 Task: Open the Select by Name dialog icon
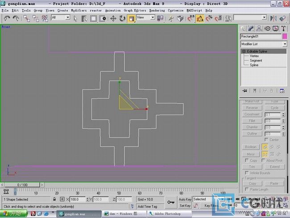click(84, 18)
